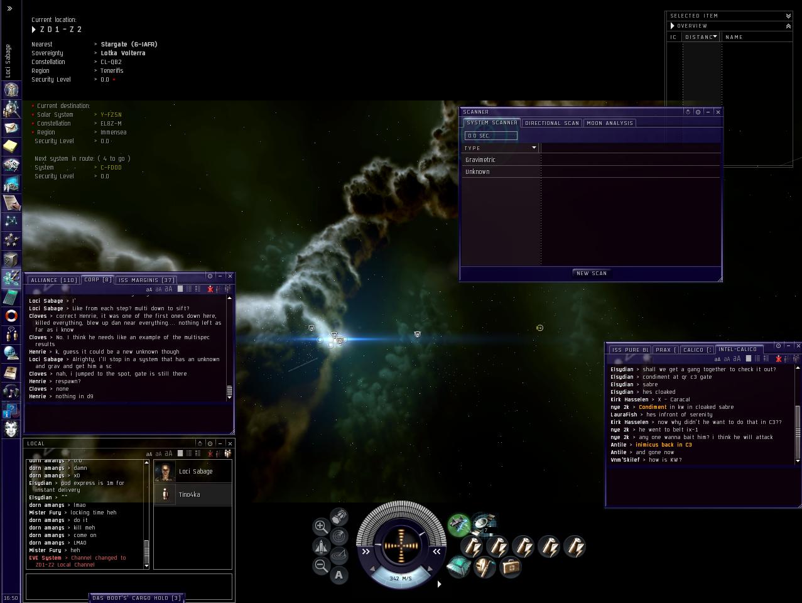Screen dimensions: 802x603
Task: Click the Corp chat scrollbar handle
Action: click(x=229, y=390)
